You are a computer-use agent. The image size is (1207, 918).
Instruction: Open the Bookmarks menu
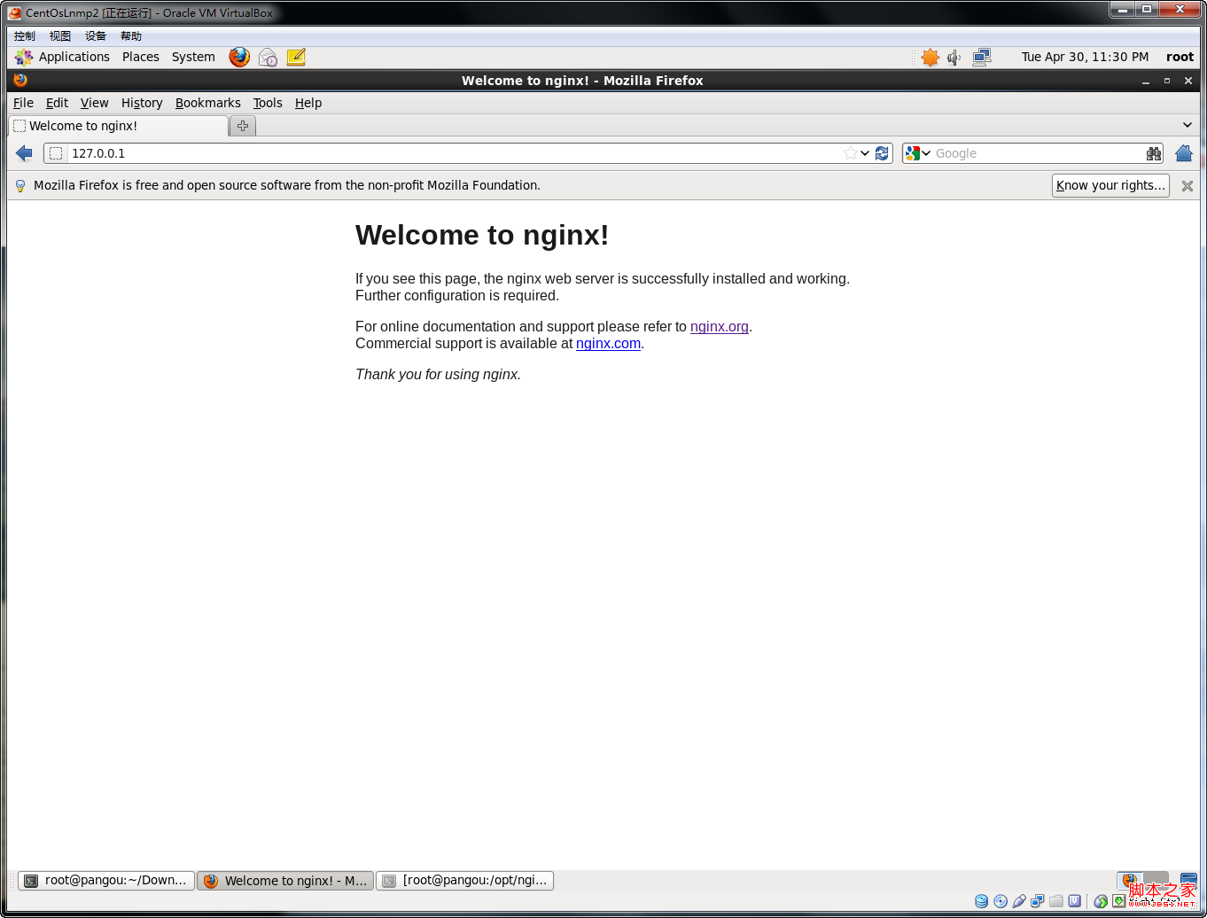207,103
